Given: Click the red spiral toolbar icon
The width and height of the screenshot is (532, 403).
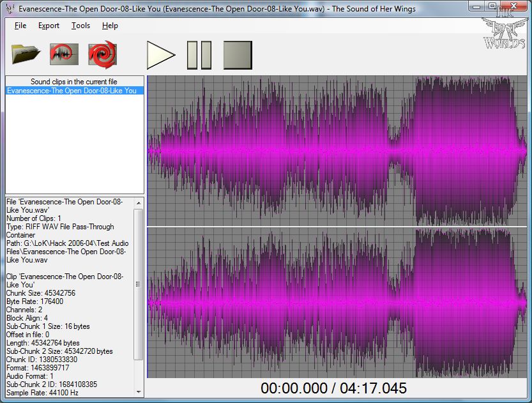Looking at the screenshot, I should (102, 54).
